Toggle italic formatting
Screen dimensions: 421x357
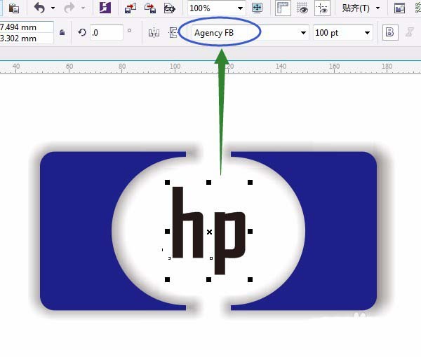tap(410, 32)
